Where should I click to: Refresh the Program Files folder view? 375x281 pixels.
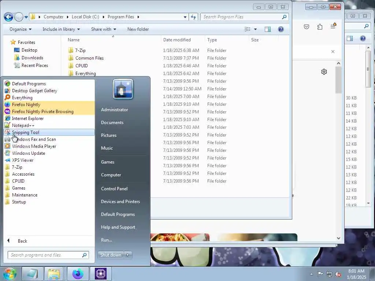click(193, 17)
